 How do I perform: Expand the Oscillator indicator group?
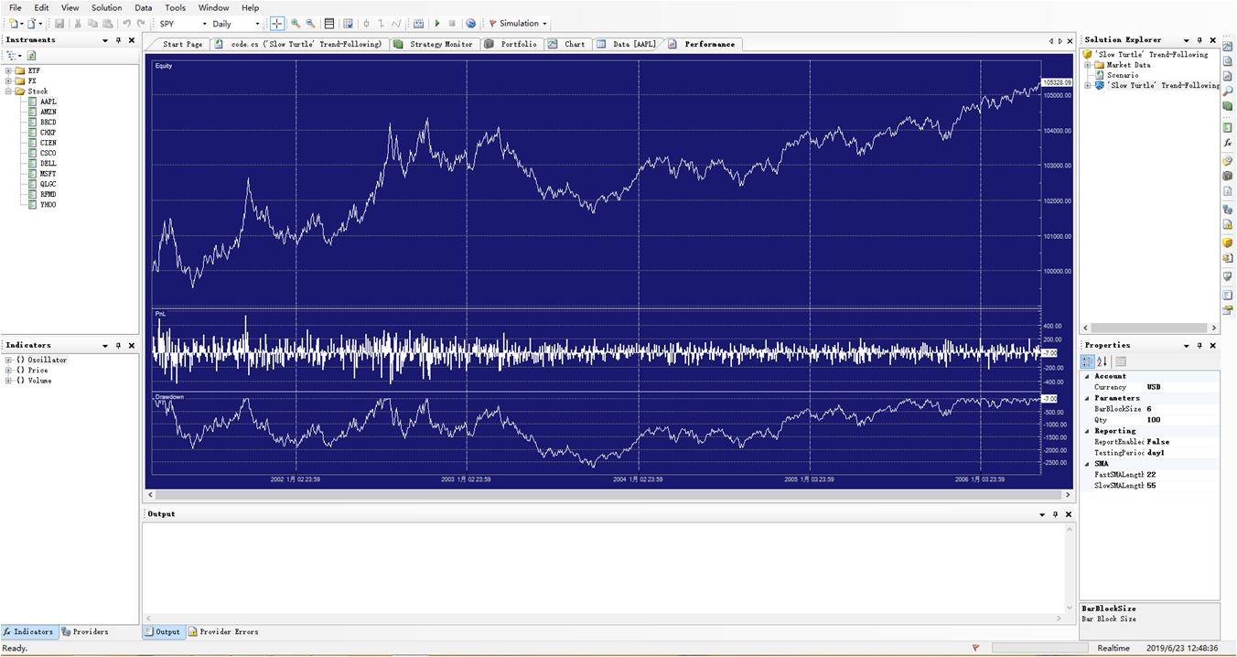pyautogui.click(x=8, y=361)
